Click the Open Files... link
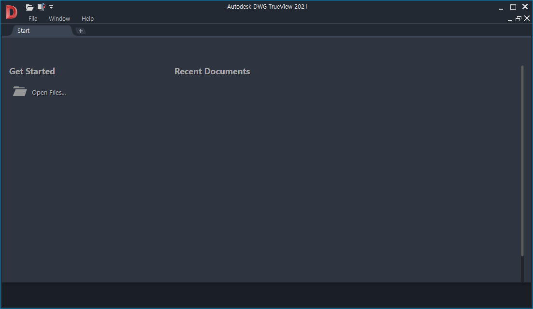Image resolution: width=533 pixels, height=309 pixels. click(49, 92)
